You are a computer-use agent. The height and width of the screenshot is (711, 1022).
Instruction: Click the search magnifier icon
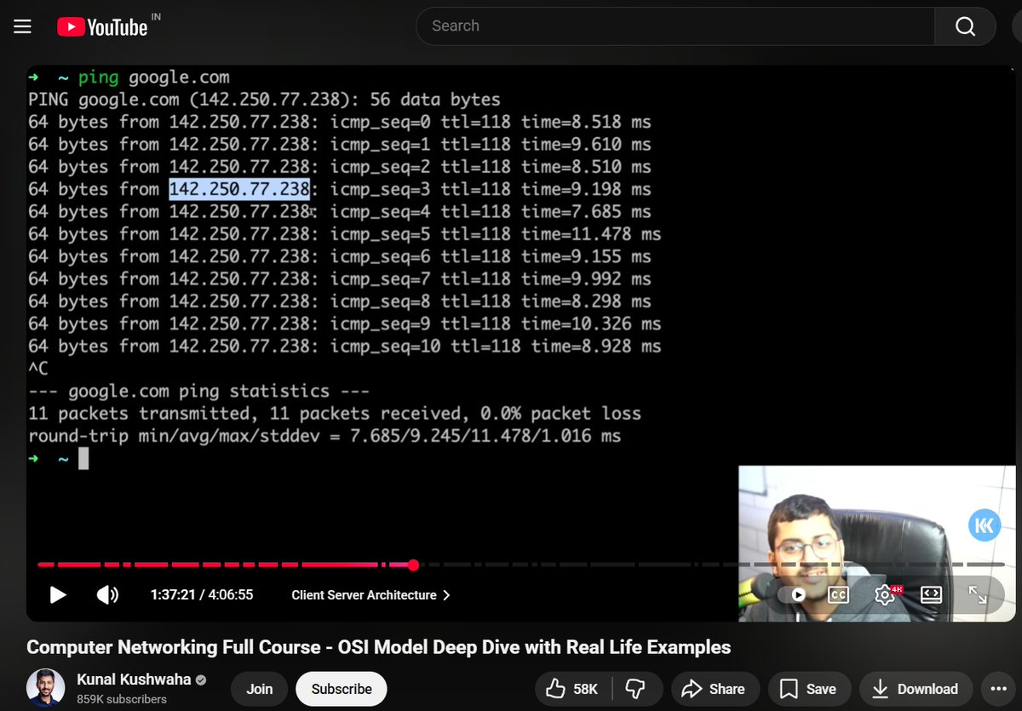coord(964,26)
